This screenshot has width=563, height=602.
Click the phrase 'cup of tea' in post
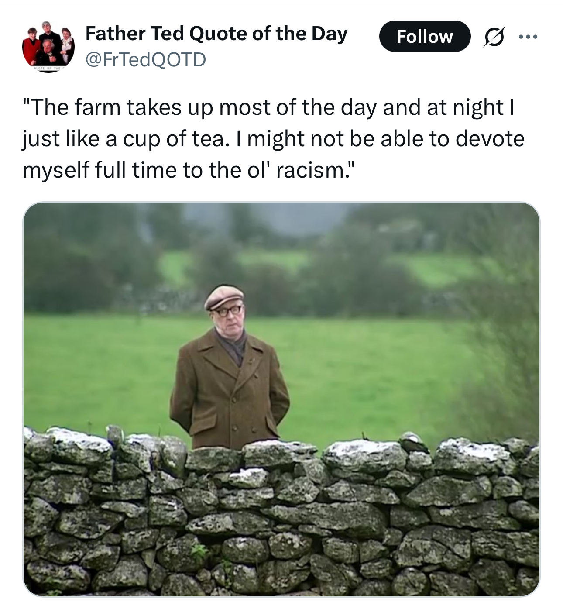(175, 139)
